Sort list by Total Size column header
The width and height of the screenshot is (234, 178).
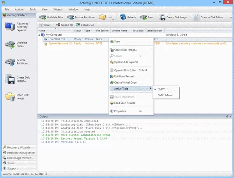(x=138, y=30)
